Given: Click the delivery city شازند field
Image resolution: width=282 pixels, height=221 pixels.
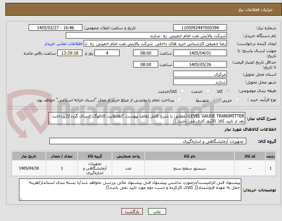Looking at the screenshot, I should [200, 82].
